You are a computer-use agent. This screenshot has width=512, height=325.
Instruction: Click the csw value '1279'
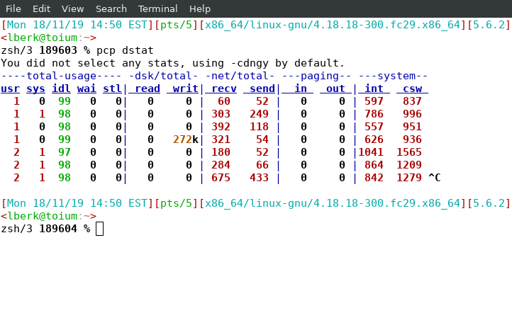click(408, 178)
